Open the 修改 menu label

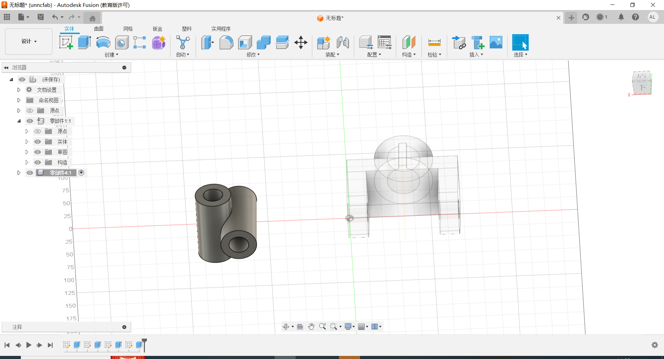point(253,55)
